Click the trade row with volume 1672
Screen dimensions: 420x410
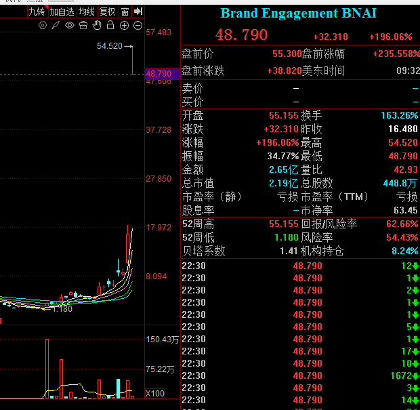pos(300,375)
